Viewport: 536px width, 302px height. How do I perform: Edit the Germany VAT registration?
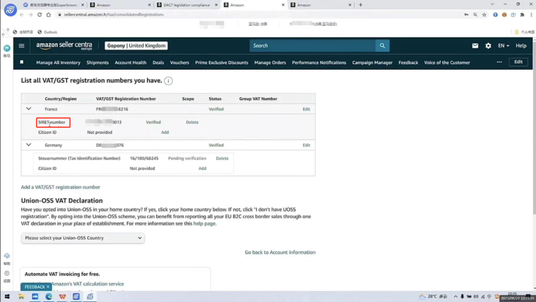306,145
